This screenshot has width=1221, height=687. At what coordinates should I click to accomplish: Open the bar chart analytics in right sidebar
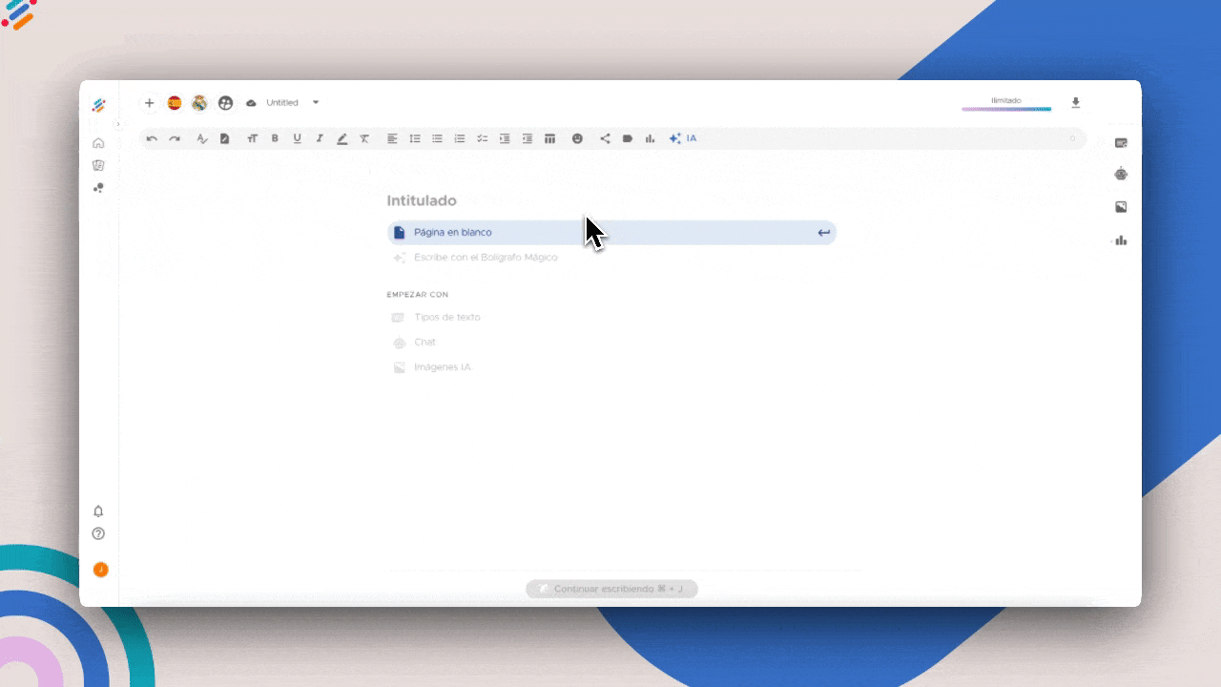coord(1121,240)
